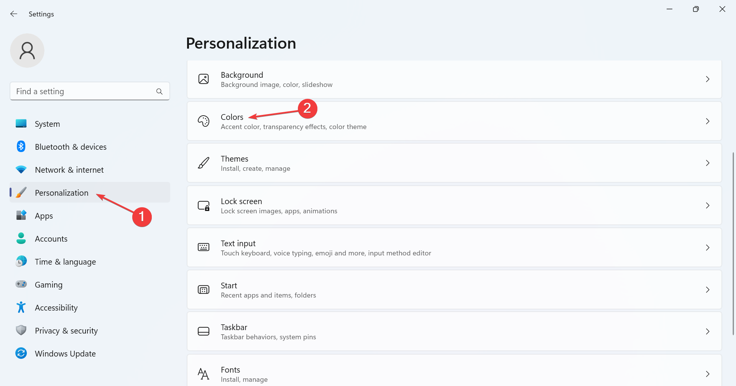Click the search magnifier icon
This screenshot has width=736, height=386.
[x=159, y=92]
